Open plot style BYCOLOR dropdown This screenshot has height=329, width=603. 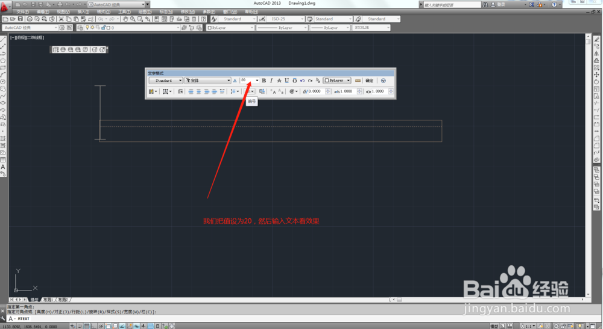point(371,28)
